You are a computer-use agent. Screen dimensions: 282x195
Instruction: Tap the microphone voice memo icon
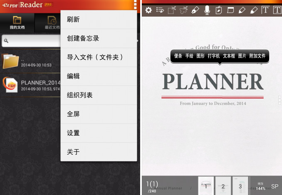(207, 10)
